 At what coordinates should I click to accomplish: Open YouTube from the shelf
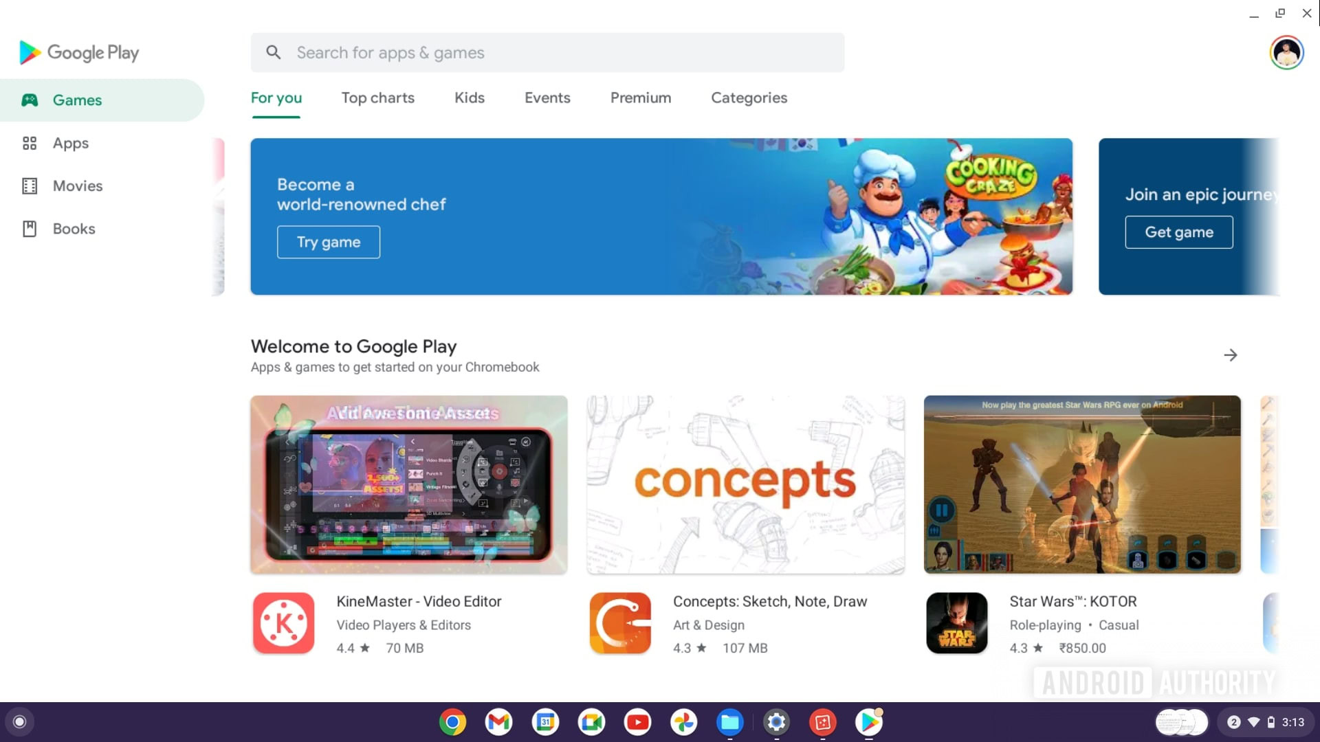pos(637,722)
